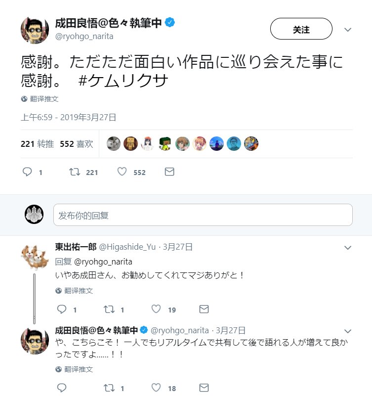The image size is (372, 398).
Task: Reply to the main tweet
Action: tap(27, 172)
